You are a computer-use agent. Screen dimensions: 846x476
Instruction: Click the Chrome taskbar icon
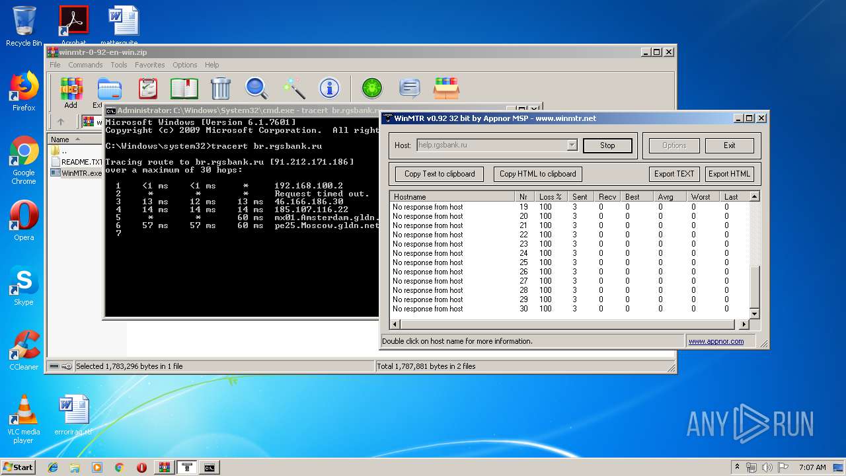tap(119, 467)
